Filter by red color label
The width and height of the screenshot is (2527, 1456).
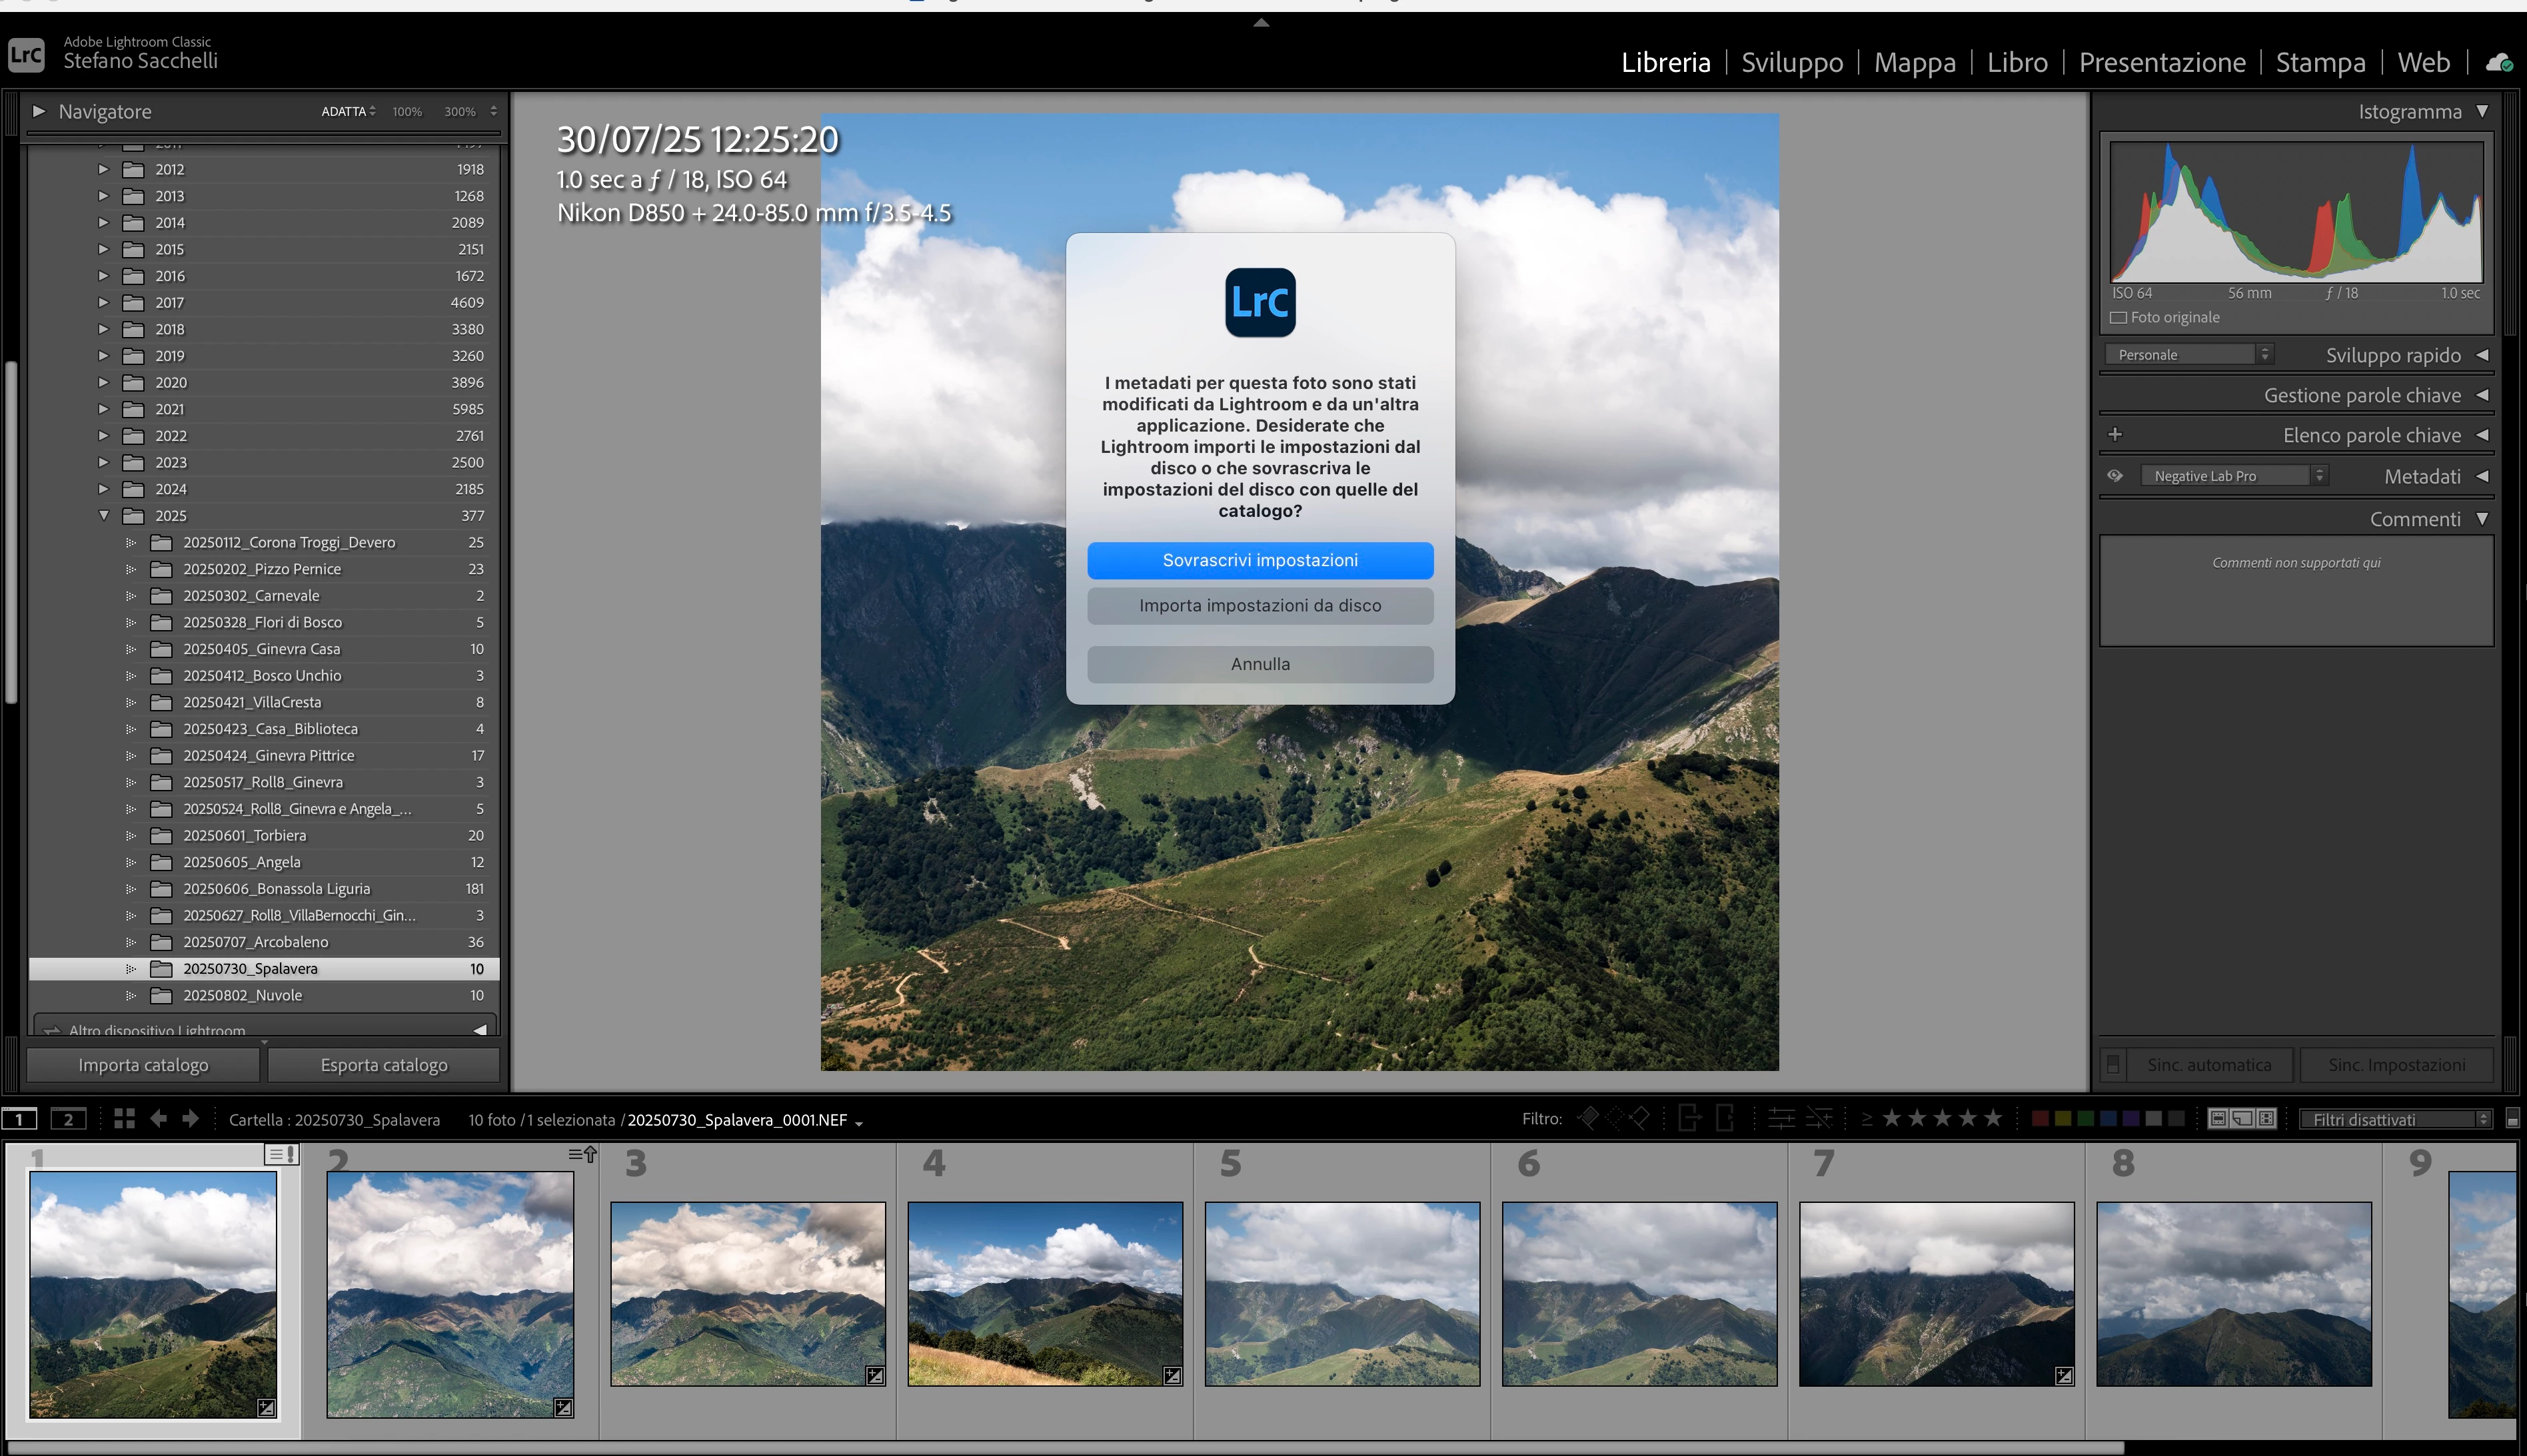click(x=2040, y=1119)
